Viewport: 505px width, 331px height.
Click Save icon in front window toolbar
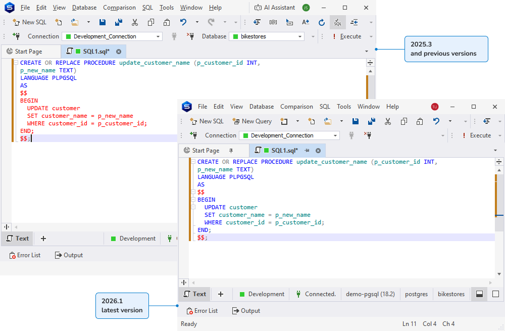point(355,121)
